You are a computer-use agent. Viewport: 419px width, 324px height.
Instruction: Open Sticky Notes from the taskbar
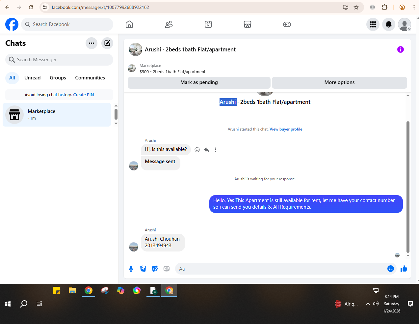[56, 290]
